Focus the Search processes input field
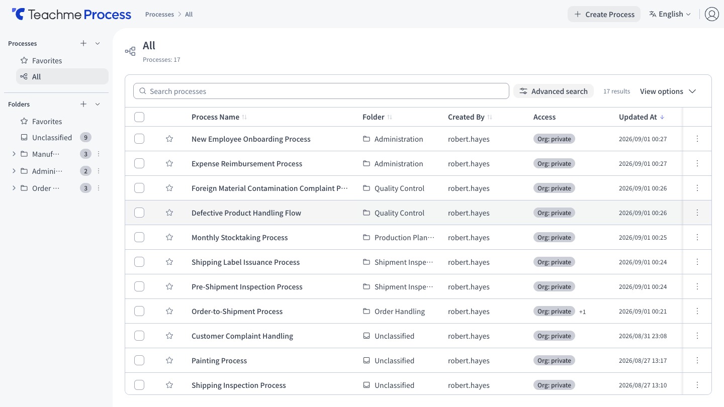The width and height of the screenshot is (724, 407). point(321,91)
